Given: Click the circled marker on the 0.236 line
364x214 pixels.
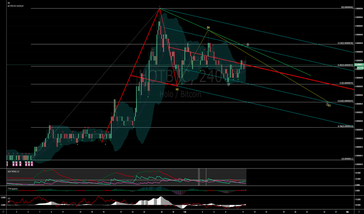Looking at the screenshot, I should [248, 45].
